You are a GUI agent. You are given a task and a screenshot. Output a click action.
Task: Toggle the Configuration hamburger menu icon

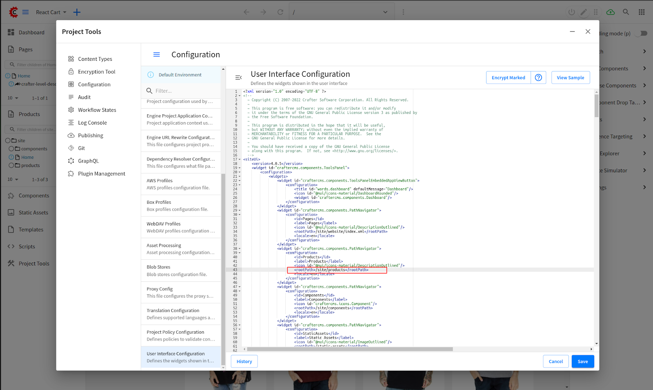click(156, 55)
